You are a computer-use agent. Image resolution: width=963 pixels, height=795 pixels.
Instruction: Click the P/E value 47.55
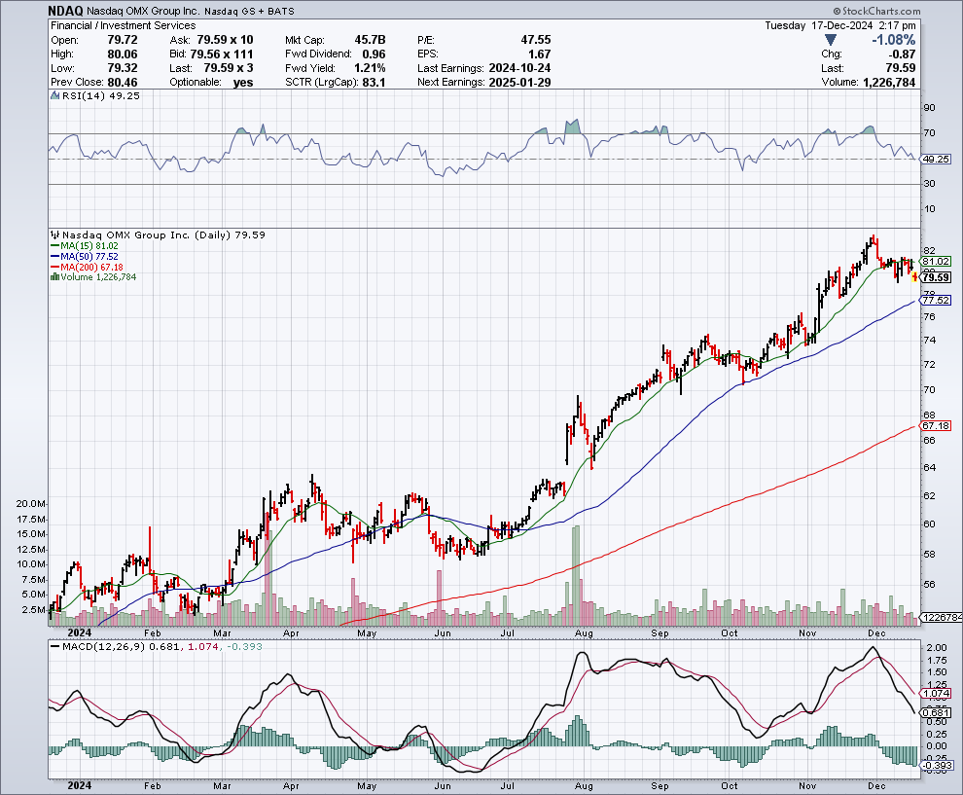click(536, 40)
